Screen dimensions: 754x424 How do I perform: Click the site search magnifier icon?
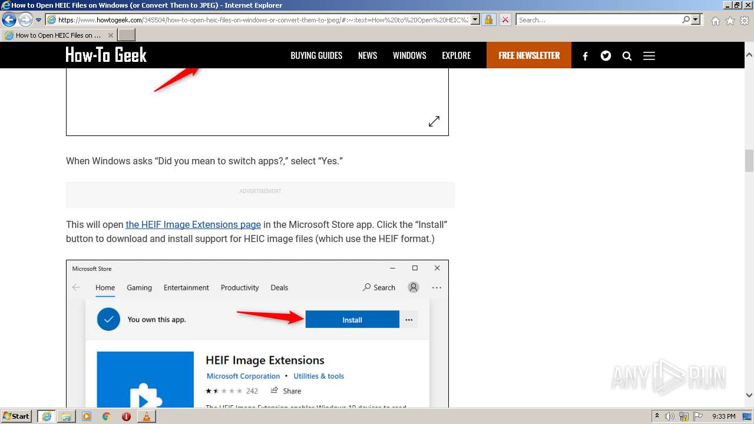coord(627,56)
